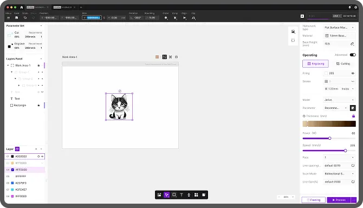This screenshot has width=363, height=208.
Task: Expand the Work Area-1 tree node
Action: coord(8,66)
